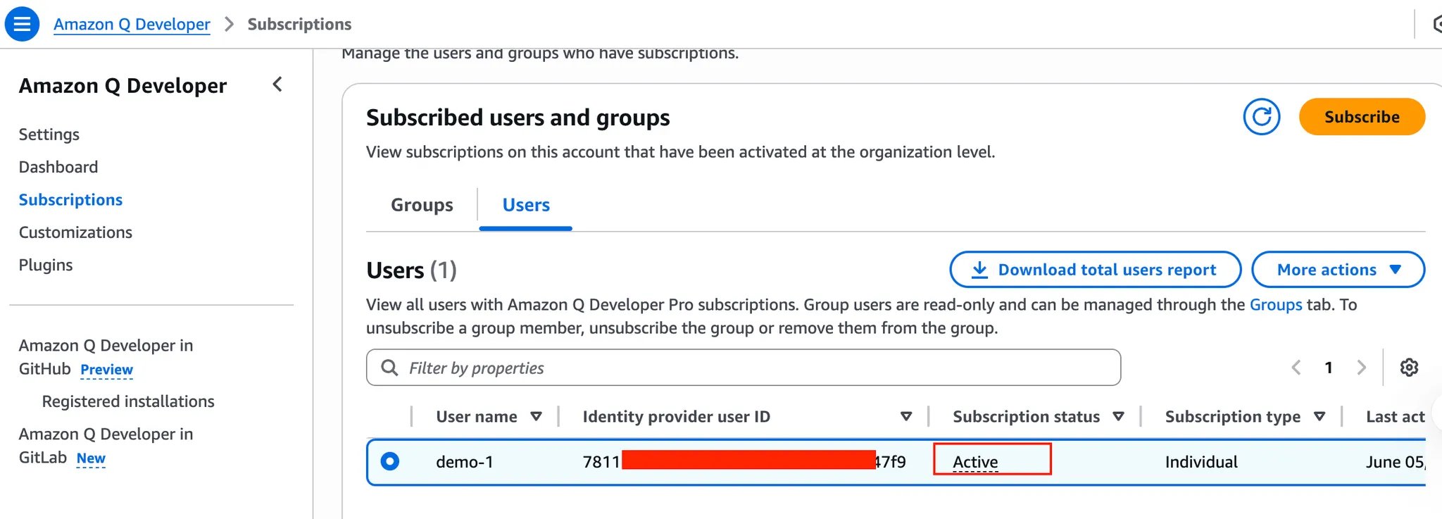Screen dimensions: 1442x519
Task: Click the Individual subscription type cell
Action: tap(1201, 462)
